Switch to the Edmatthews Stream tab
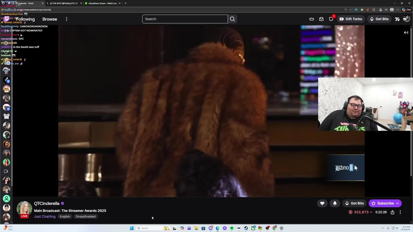This screenshot has height=232, width=413. [x=103, y=3]
